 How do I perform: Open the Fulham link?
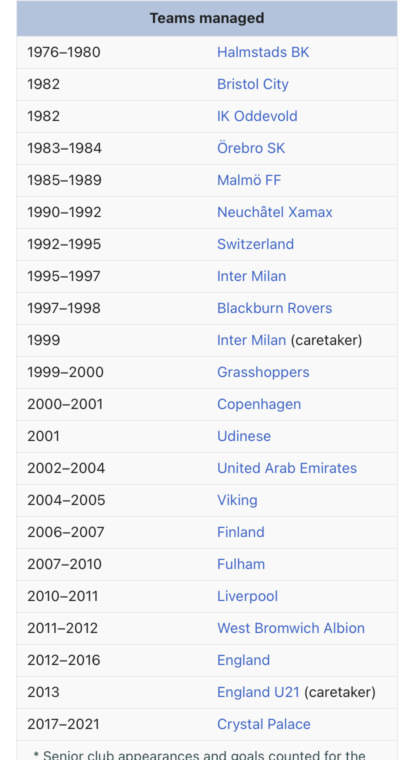(241, 564)
